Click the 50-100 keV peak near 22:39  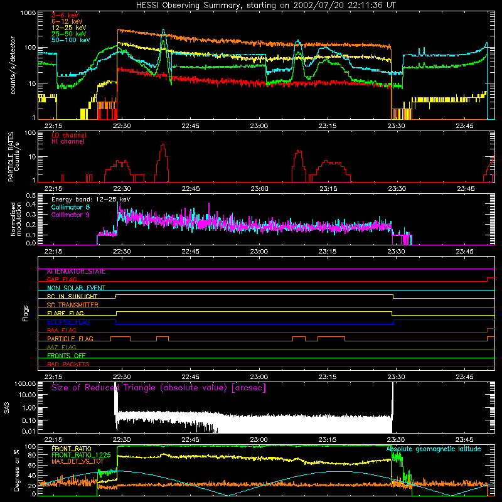click(163, 30)
